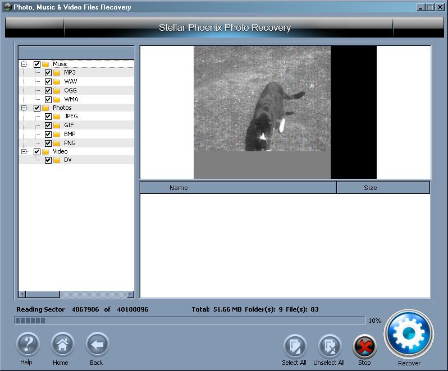Click the Select All icon
448x371 pixels.
(x=294, y=346)
